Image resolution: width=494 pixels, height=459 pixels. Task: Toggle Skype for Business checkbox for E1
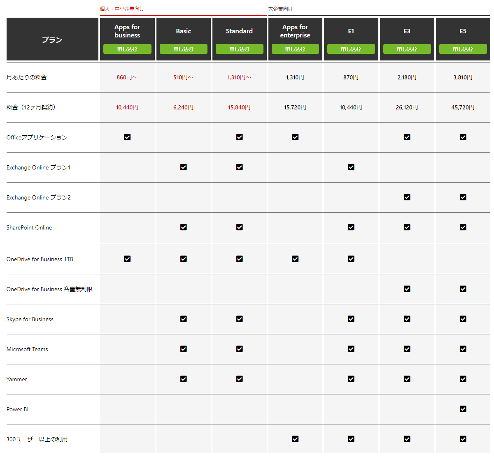pyautogui.click(x=351, y=319)
